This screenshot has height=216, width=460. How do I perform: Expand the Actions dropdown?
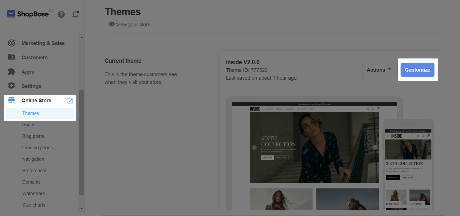tap(379, 70)
